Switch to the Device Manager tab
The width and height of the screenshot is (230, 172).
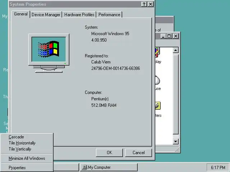[46, 15]
